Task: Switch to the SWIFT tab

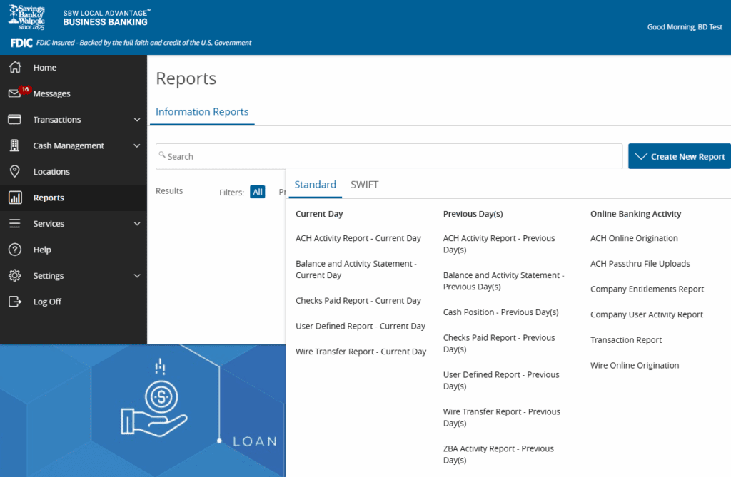Action: tap(364, 185)
